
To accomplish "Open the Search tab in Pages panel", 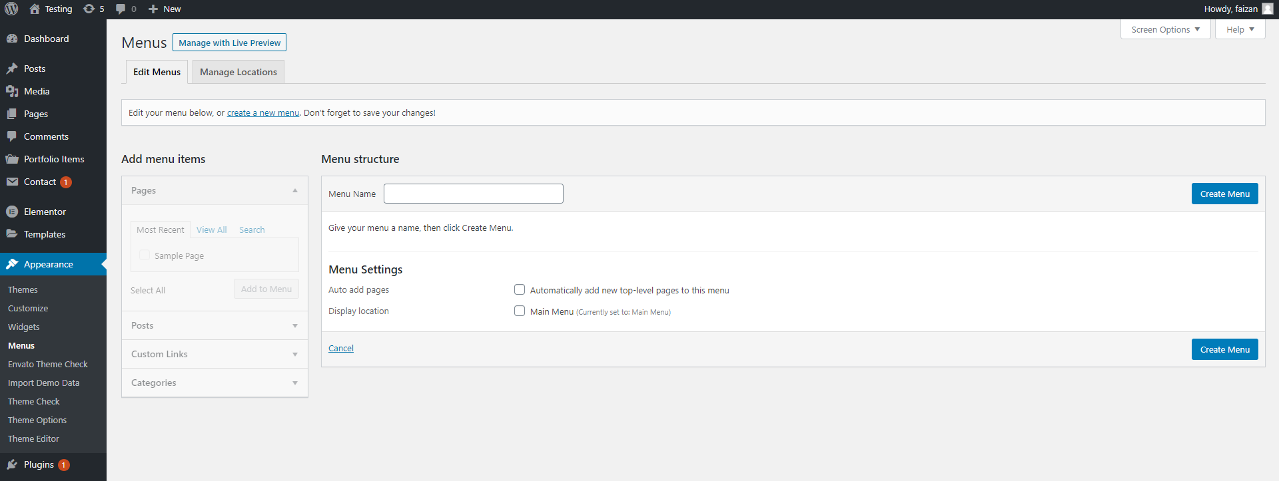I will tap(252, 230).
